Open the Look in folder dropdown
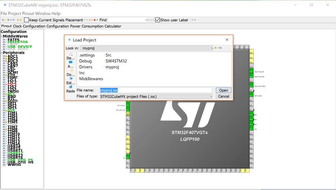Image resolution: width=336 pixels, height=190 pixels. tap(212, 48)
